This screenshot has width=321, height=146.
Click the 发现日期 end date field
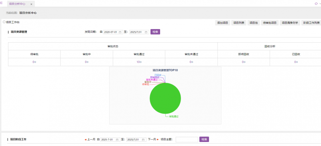[x=139, y=32]
